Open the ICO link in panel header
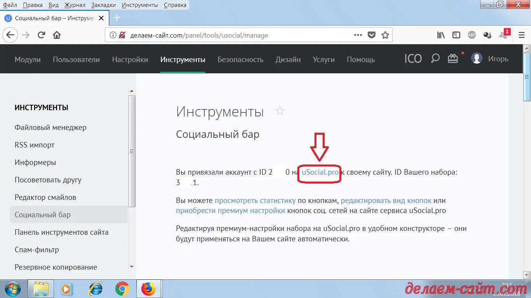The width and height of the screenshot is (531, 298). 413,59
